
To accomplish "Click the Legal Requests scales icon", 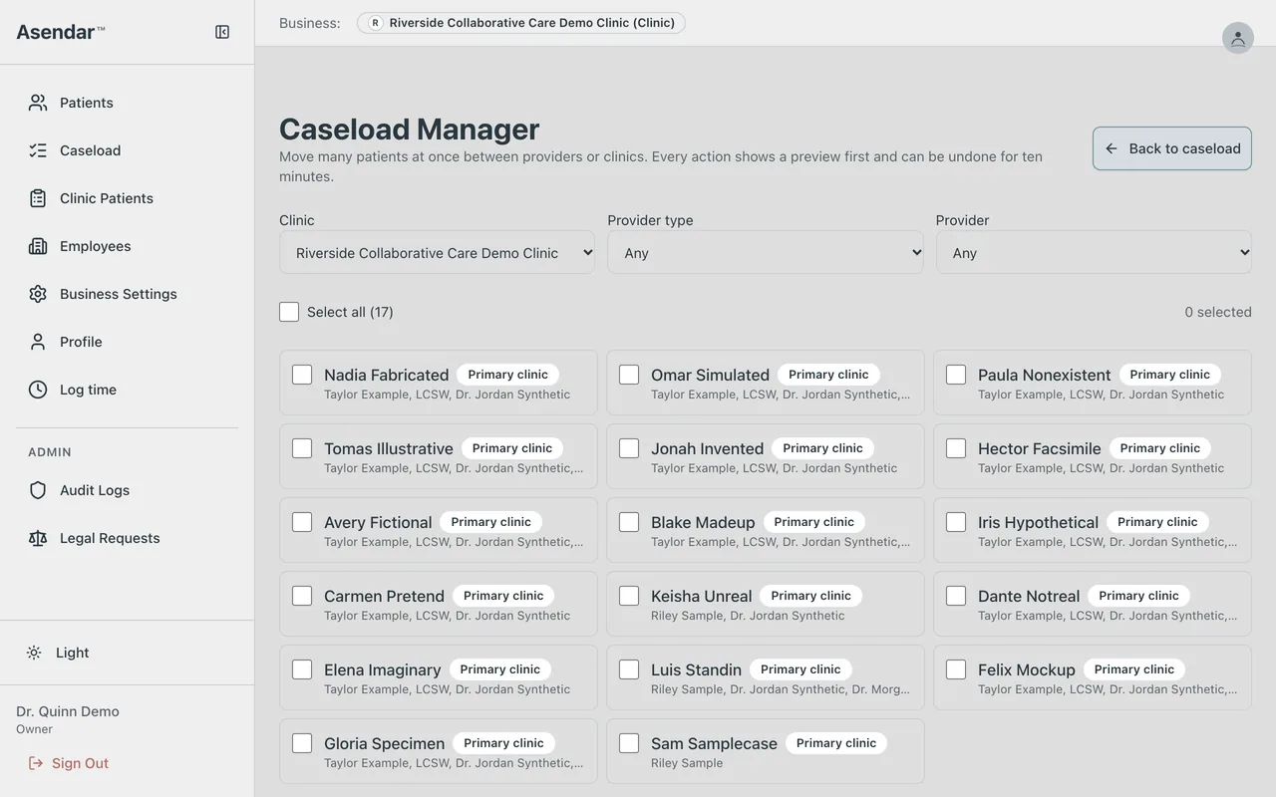I will [38, 538].
